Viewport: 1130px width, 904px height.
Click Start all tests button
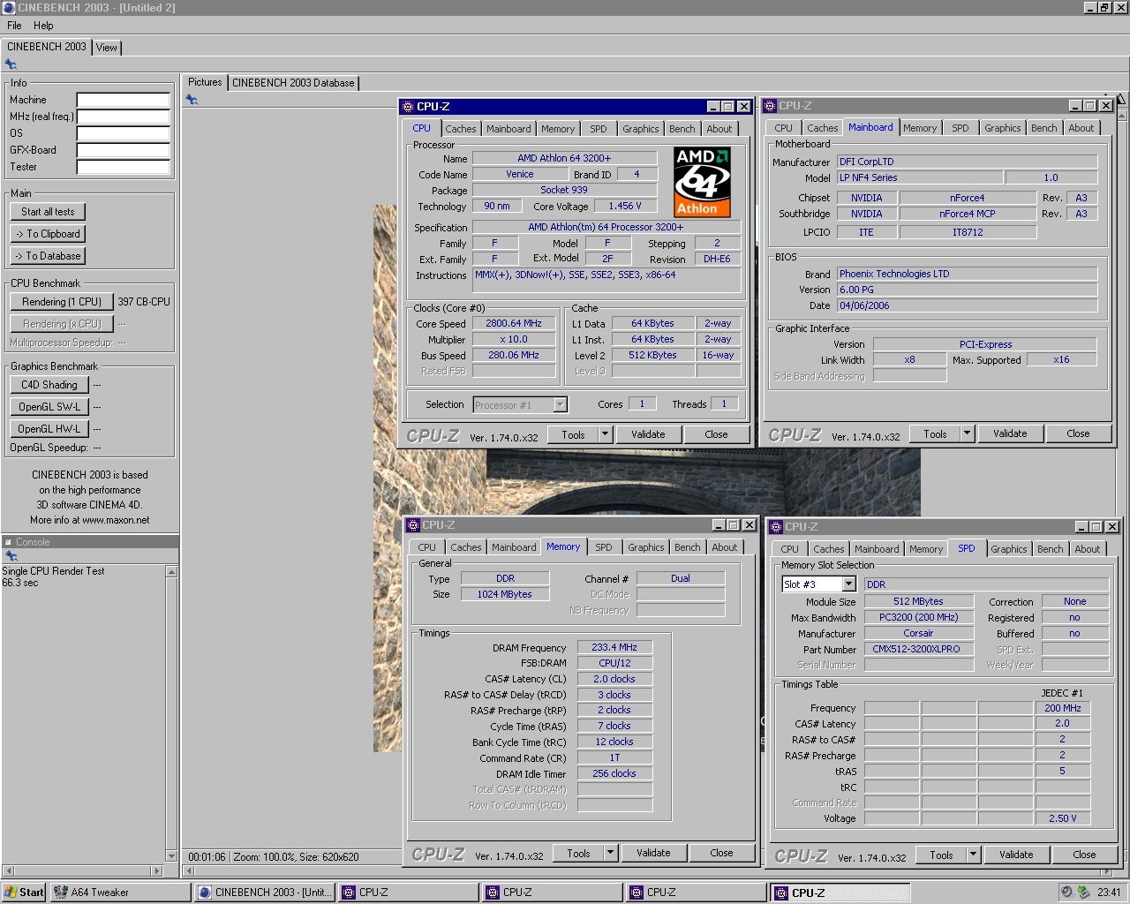point(48,212)
